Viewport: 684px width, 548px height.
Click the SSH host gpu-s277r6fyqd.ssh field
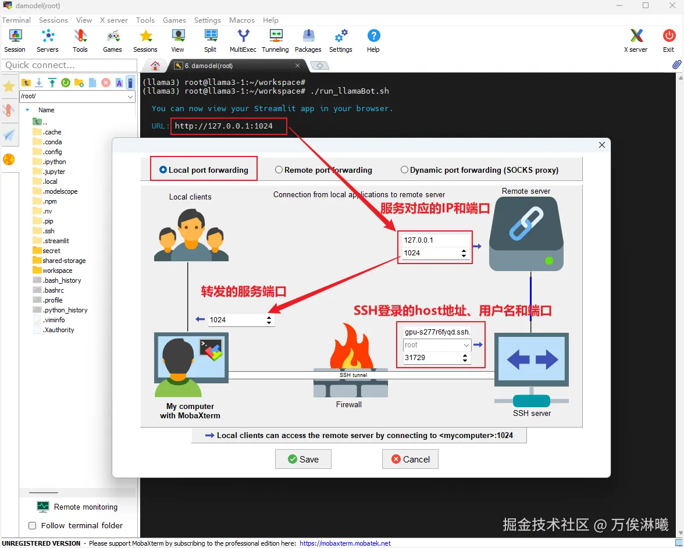coord(437,332)
